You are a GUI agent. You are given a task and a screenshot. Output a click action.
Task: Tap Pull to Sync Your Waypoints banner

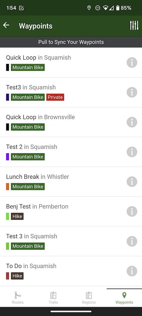(71, 42)
